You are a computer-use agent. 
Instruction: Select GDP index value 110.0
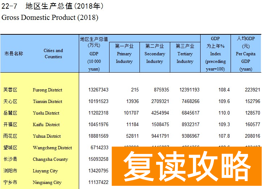click(x=224, y=113)
